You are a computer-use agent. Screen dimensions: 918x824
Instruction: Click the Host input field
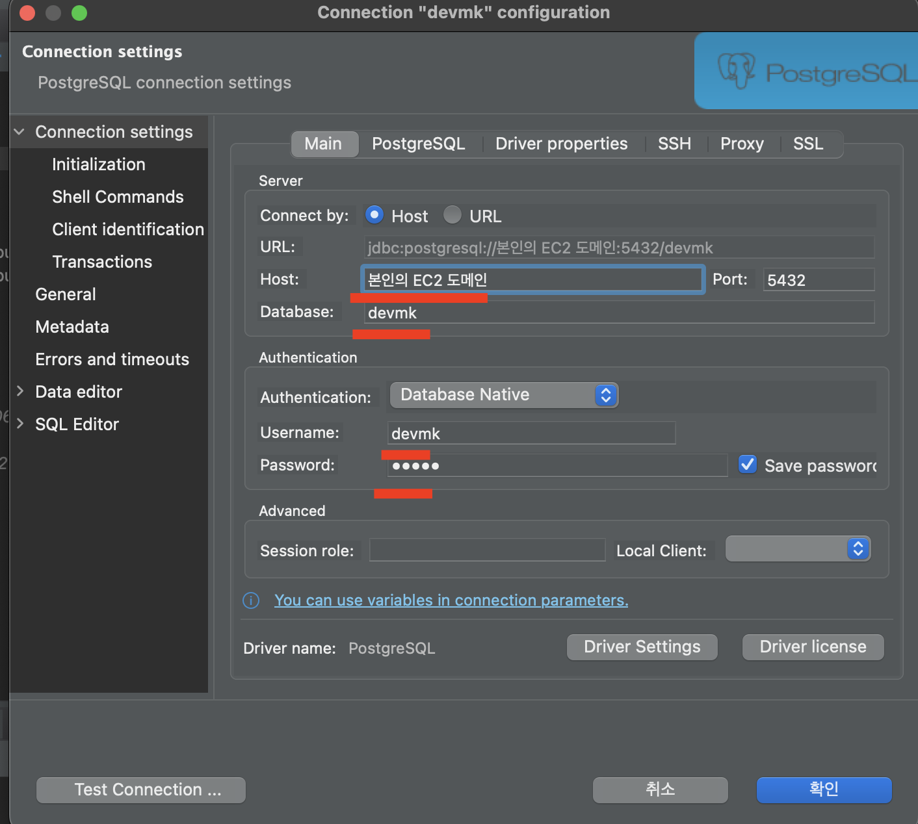point(532,279)
